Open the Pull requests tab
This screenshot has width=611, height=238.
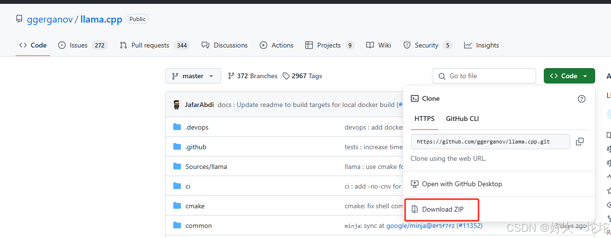point(155,45)
